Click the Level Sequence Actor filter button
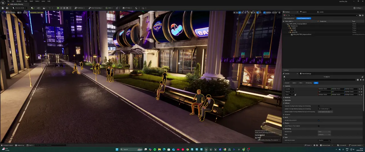The image size is (365, 152). pyautogui.click(x=304, y=18)
